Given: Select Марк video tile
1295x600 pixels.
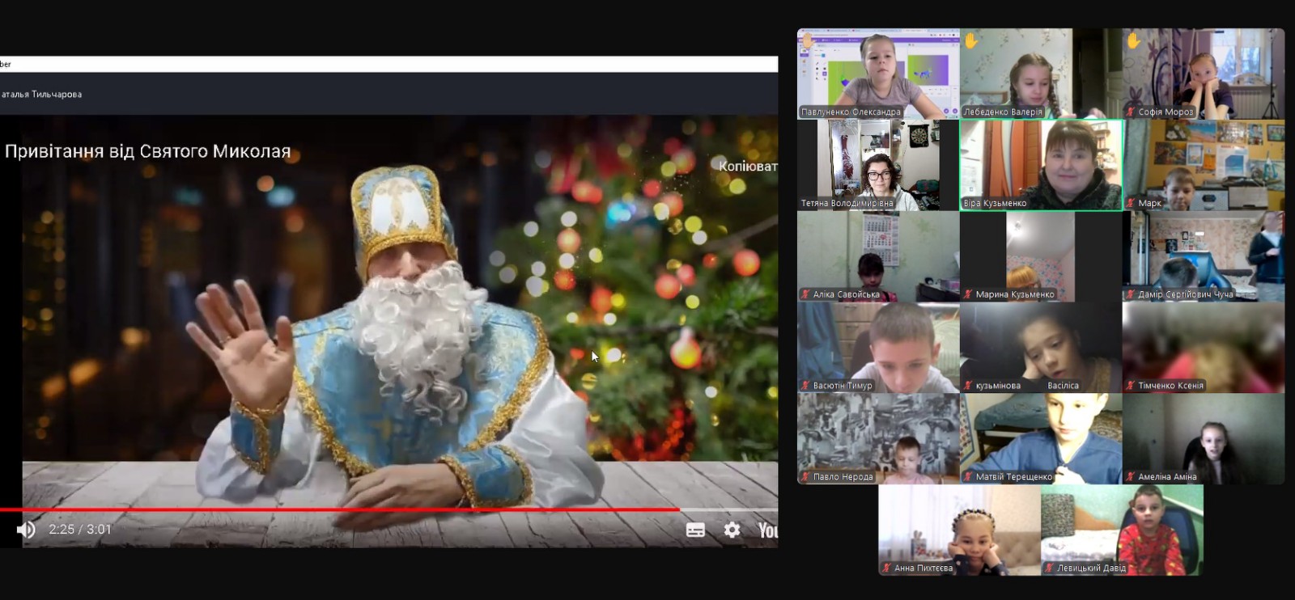Looking at the screenshot, I should click(x=1204, y=165).
